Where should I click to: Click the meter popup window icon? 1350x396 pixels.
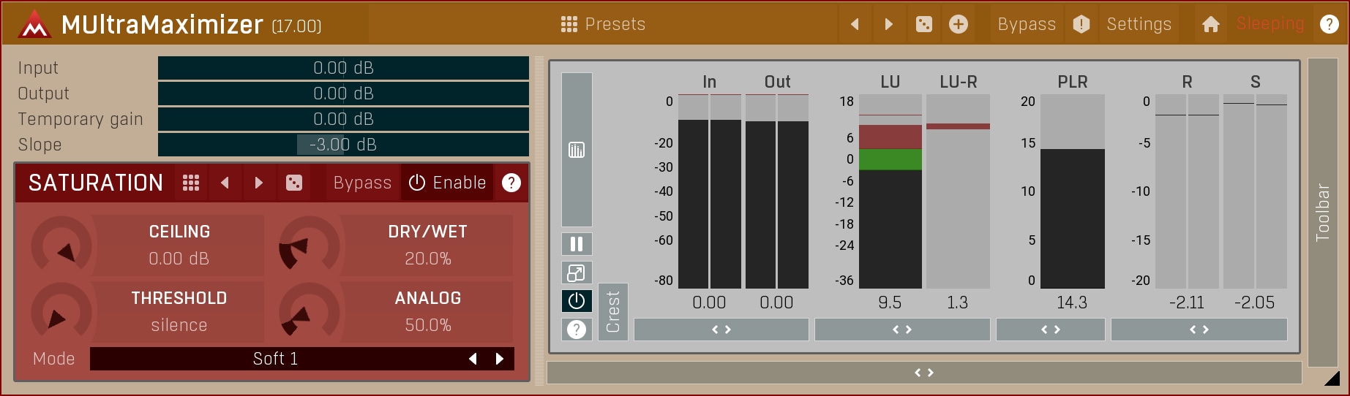(577, 273)
